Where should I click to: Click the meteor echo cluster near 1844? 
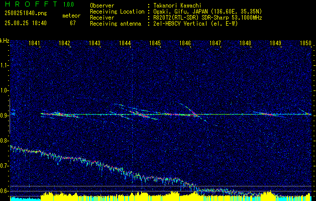(139, 114)
